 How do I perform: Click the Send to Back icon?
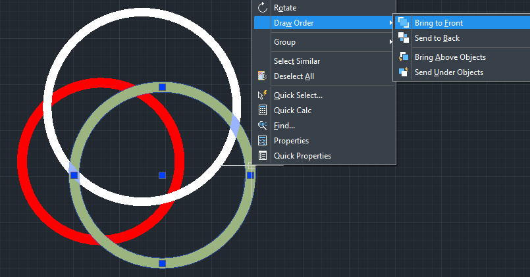point(403,38)
